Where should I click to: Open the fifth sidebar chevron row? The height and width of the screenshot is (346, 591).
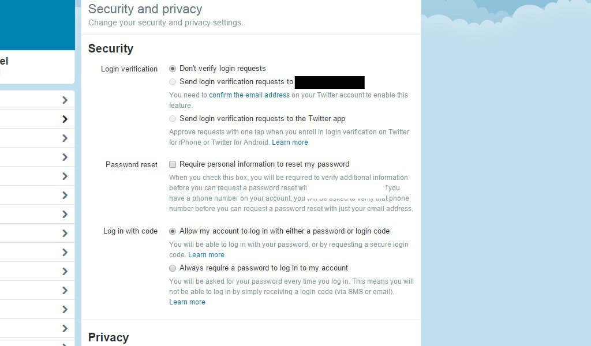pos(38,176)
